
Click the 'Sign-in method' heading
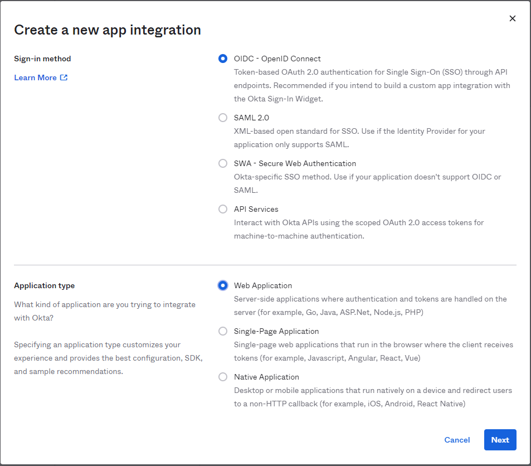pos(42,59)
